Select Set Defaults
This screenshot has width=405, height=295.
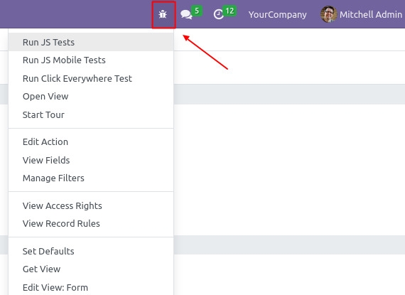click(91, 251)
